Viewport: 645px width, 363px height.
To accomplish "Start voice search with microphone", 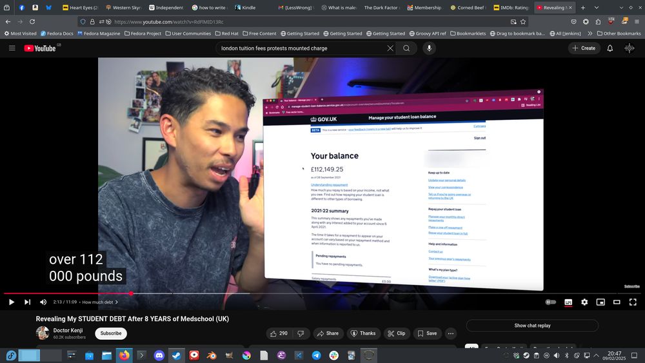I will pyautogui.click(x=429, y=48).
